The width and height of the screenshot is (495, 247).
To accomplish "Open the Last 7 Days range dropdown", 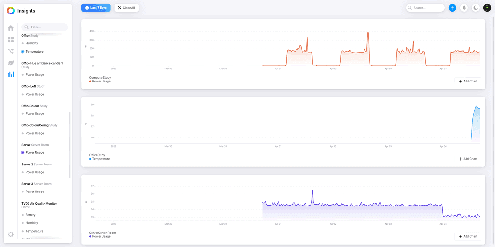I will pos(96,8).
